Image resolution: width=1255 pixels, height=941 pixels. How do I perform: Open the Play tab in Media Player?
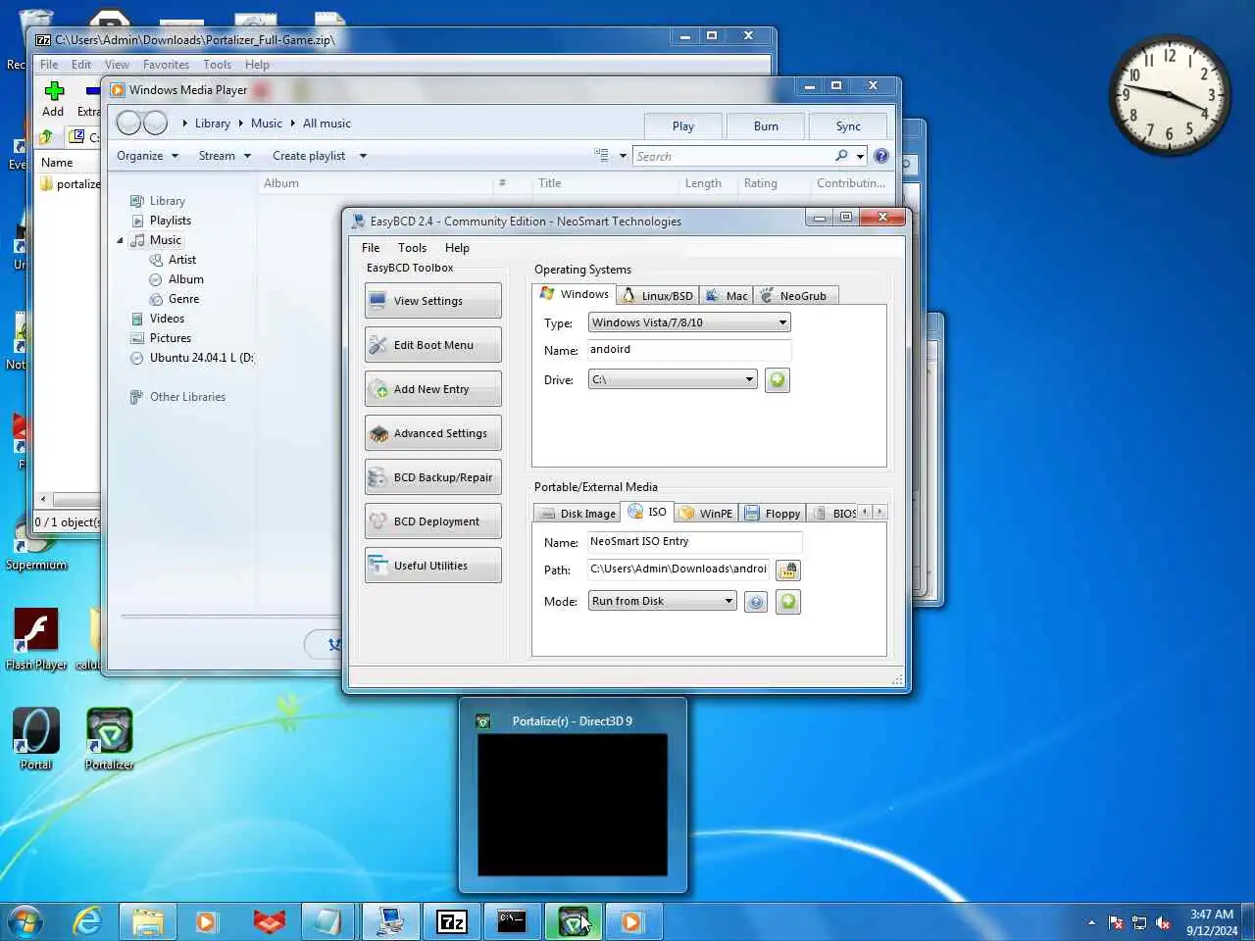683,126
